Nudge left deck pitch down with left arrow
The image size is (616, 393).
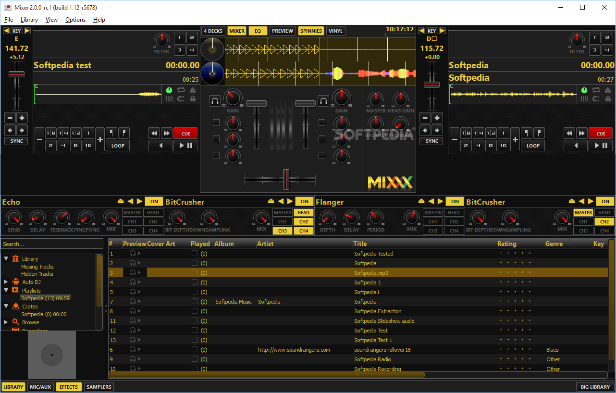[x=11, y=130]
